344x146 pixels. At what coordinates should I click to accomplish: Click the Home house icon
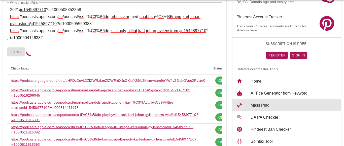click(x=239, y=81)
